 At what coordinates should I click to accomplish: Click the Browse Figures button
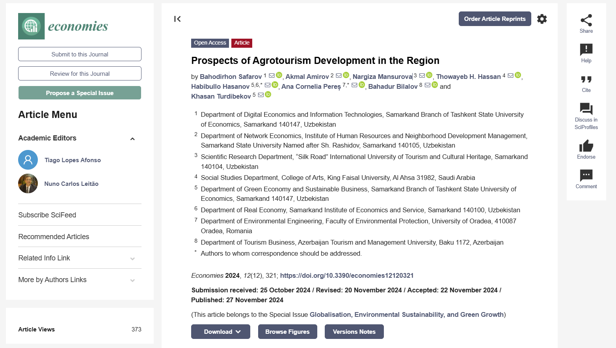pyautogui.click(x=287, y=332)
